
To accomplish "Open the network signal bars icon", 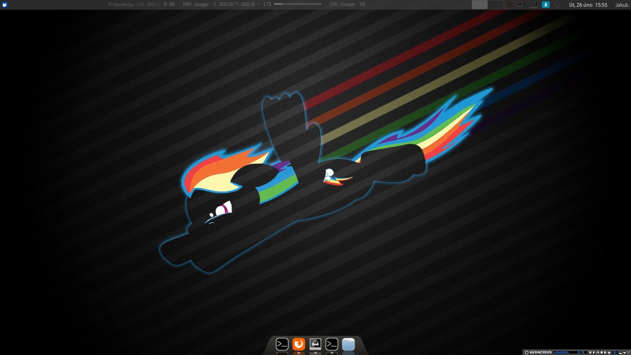I will click(x=534, y=5).
